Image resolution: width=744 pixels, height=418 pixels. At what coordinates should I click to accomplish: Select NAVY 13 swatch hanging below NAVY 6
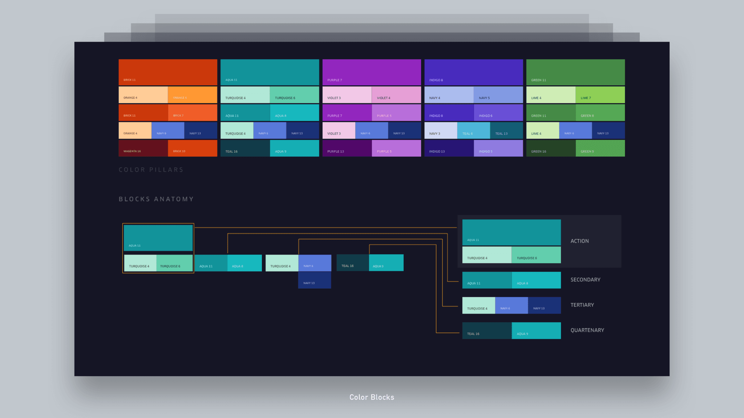(x=315, y=280)
